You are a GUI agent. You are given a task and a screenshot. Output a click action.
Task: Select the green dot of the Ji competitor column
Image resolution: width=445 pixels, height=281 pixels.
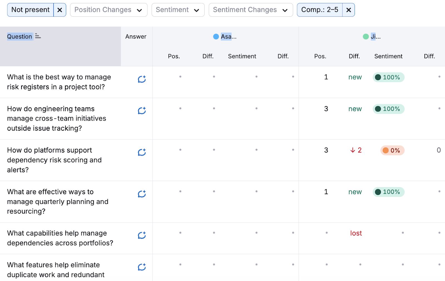366,36
